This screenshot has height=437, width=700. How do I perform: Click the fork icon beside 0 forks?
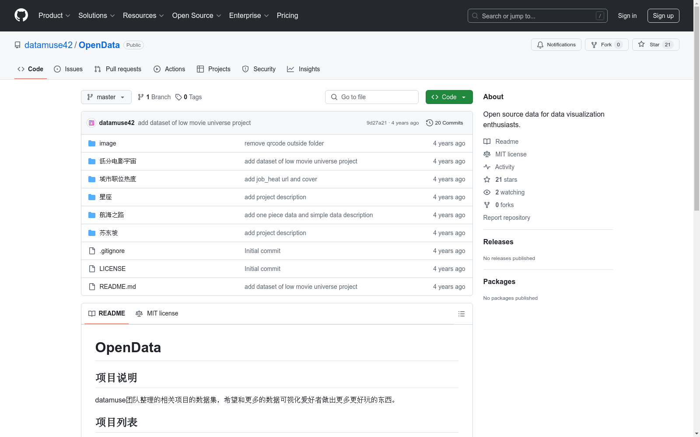point(487,205)
